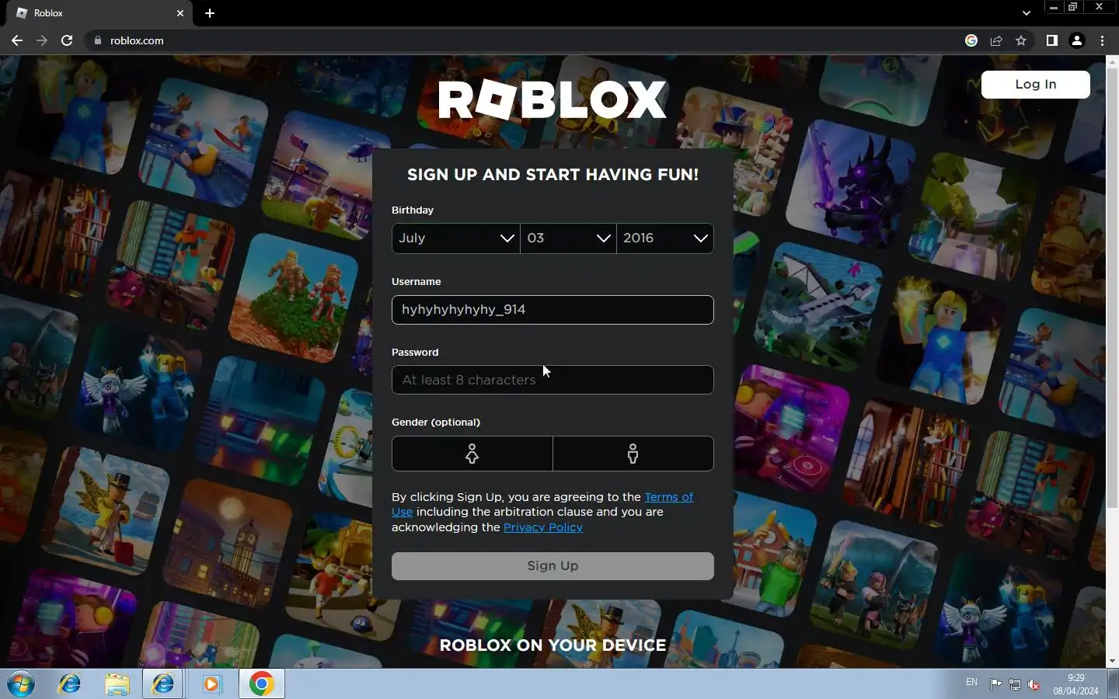Click the Roblox logo
This screenshot has height=699, width=1119.
point(553,99)
